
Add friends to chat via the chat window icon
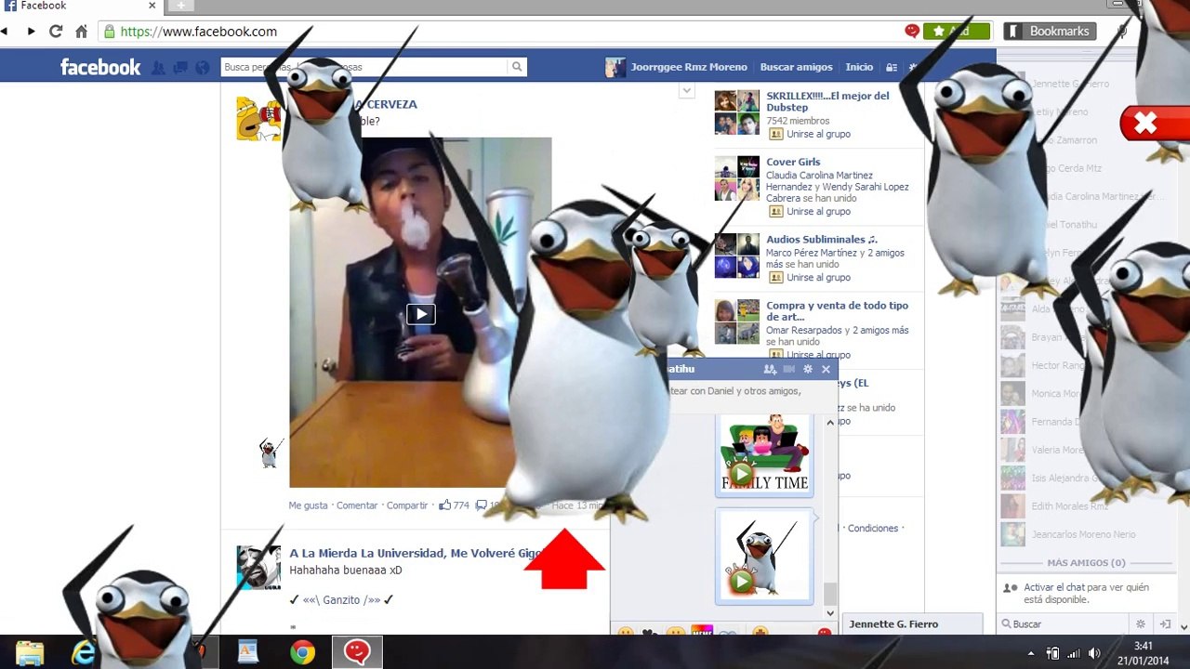[770, 369]
